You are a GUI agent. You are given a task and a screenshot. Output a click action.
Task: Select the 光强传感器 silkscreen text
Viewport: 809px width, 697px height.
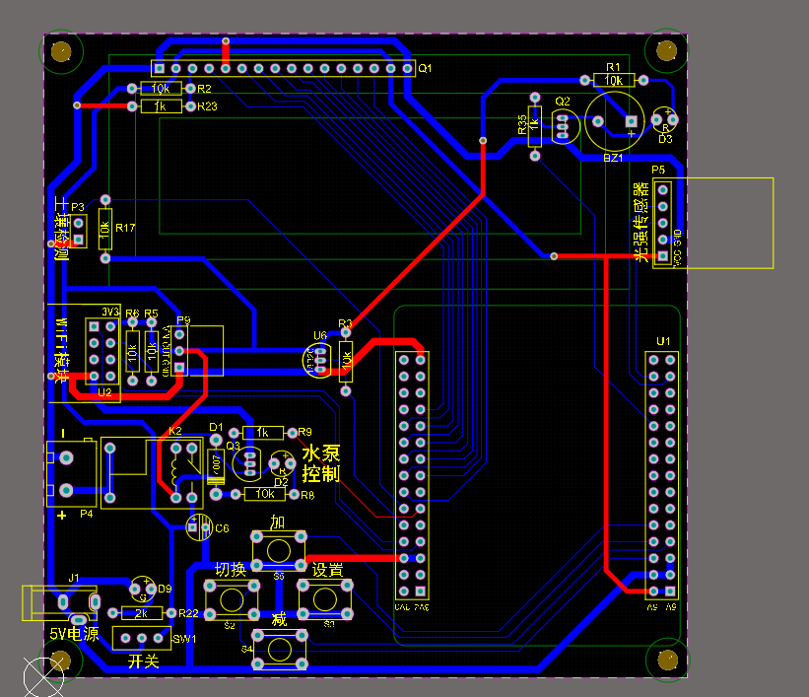tap(640, 222)
